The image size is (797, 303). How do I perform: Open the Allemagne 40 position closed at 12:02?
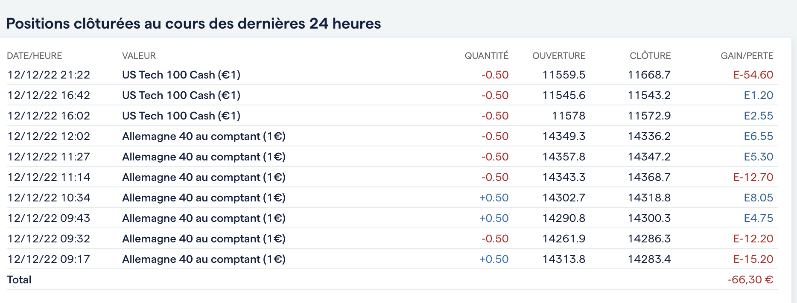pyautogui.click(x=204, y=137)
